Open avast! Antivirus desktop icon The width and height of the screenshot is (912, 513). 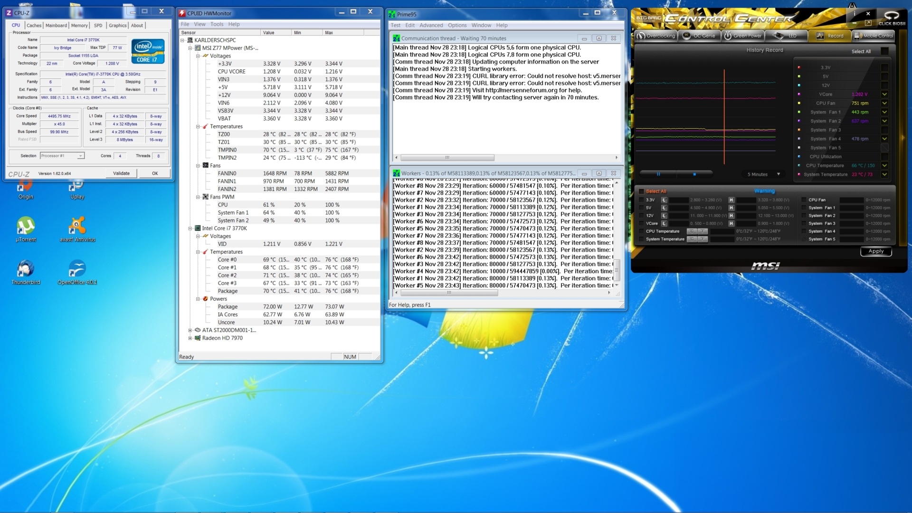coord(77,229)
